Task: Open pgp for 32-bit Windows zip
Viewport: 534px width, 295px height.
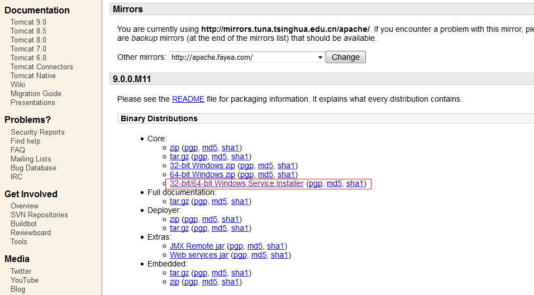Action: tap(246, 165)
